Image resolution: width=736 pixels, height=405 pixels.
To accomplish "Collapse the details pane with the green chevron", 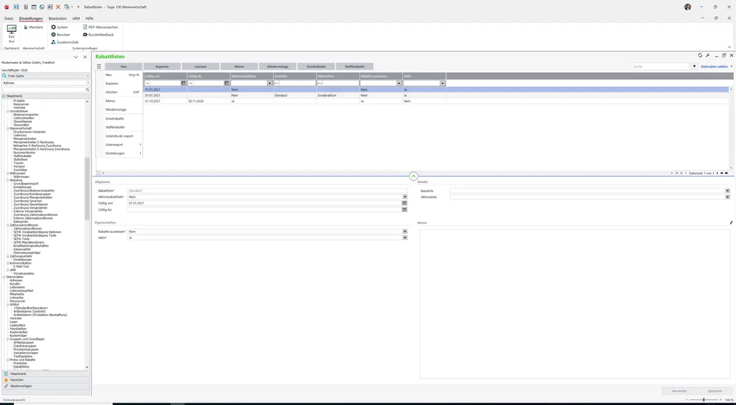I will (413, 176).
